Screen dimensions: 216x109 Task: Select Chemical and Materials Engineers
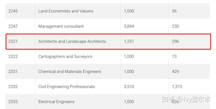coord(70,71)
